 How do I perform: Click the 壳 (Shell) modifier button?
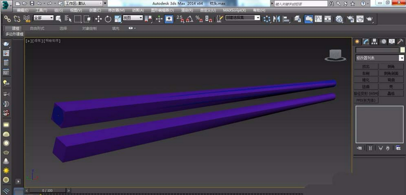click(391, 87)
